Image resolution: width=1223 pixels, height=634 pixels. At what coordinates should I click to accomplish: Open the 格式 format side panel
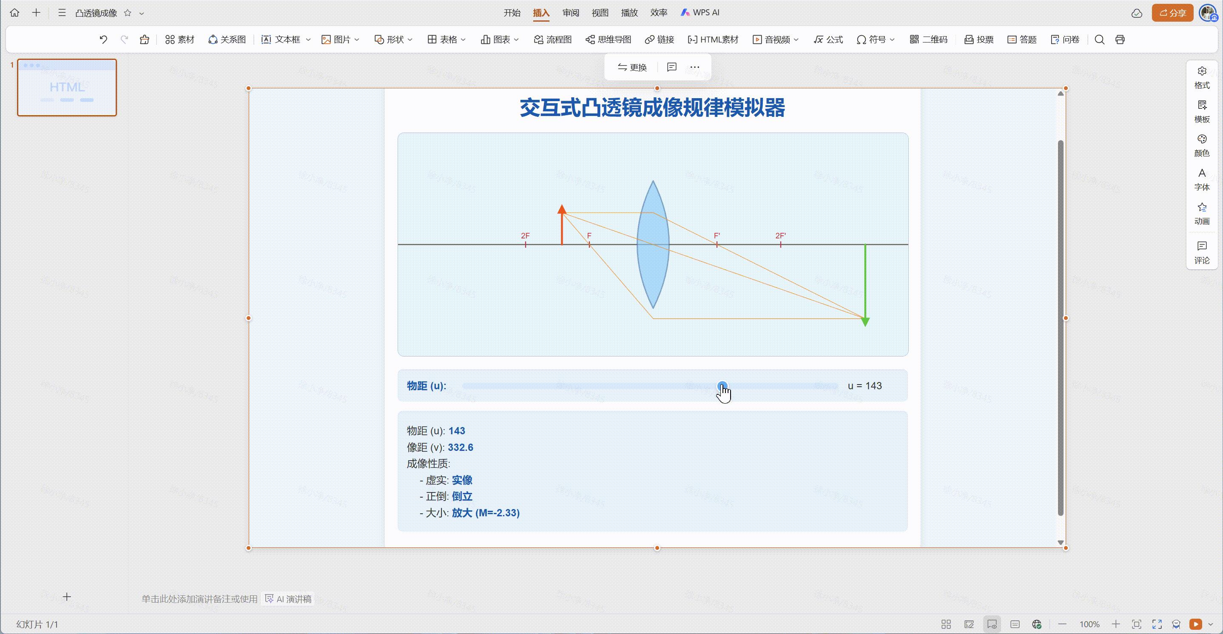click(1202, 78)
